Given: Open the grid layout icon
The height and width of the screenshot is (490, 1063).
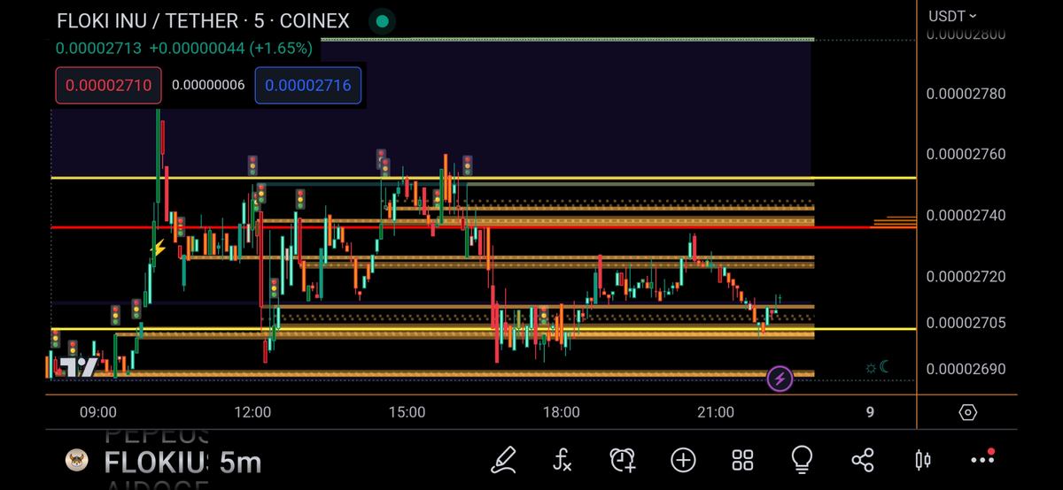Looking at the screenshot, I should [x=742, y=459].
